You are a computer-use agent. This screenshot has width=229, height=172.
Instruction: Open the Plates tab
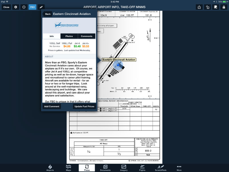click(x=87, y=168)
